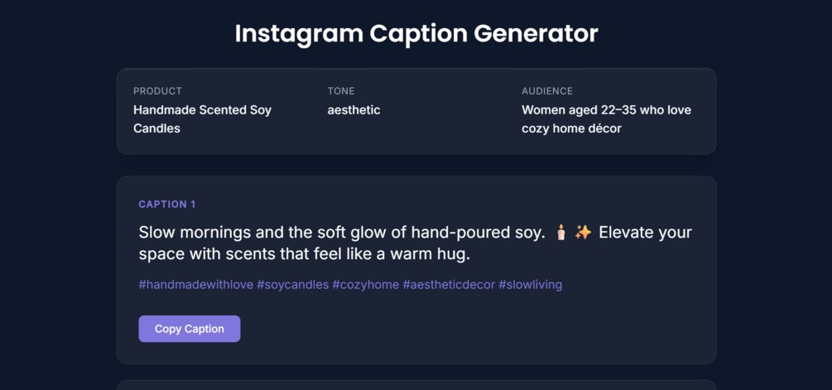Click the #cozyhome hashtag
Image resolution: width=832 pixels, height=390 pixels.
(365, 285)
